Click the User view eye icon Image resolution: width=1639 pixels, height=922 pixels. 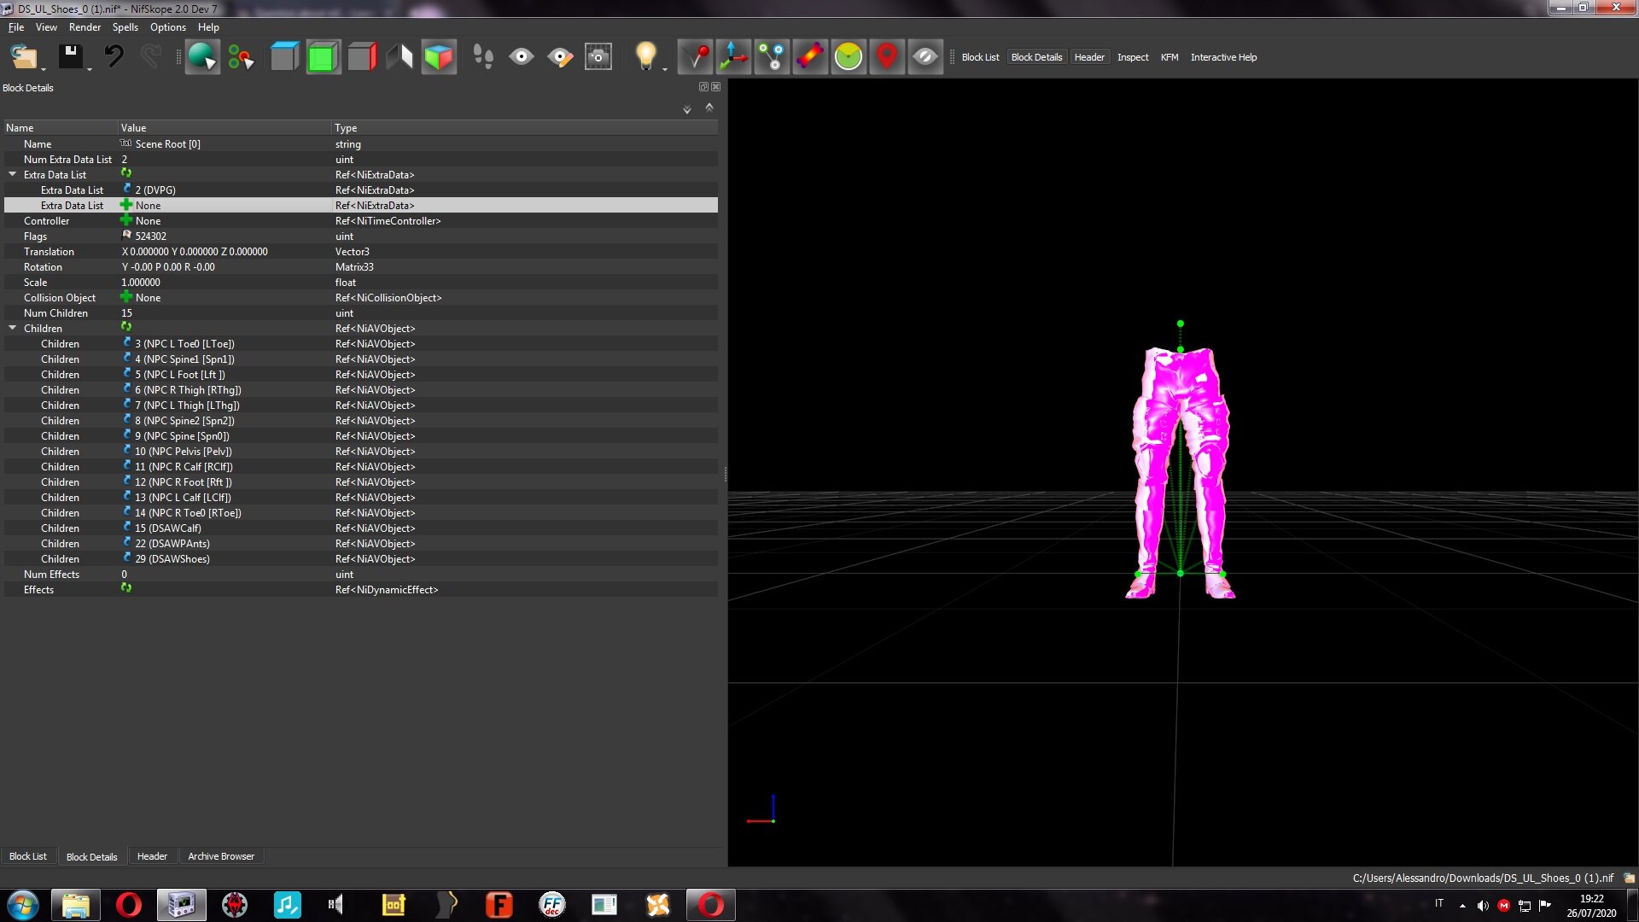[x=522, y=57]
